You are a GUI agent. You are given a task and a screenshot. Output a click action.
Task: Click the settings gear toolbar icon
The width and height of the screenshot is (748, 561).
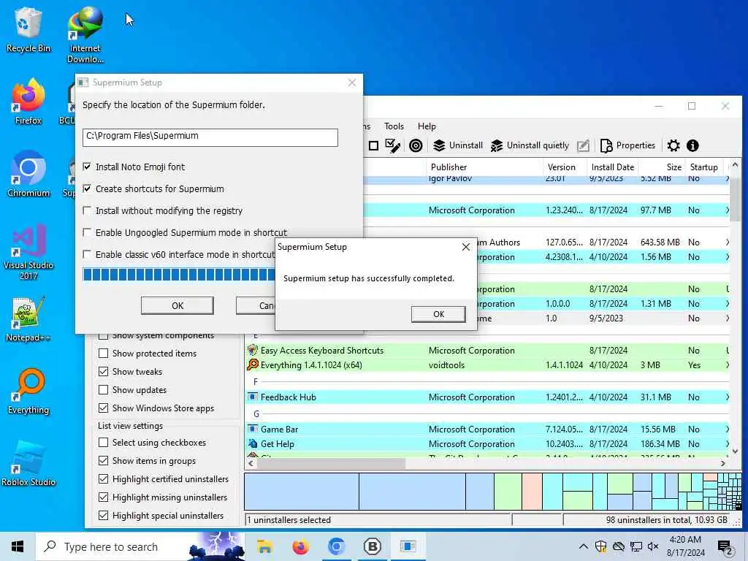(x=673, y=145)
